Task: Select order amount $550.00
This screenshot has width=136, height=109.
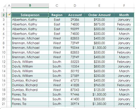Action: (99, 52)
